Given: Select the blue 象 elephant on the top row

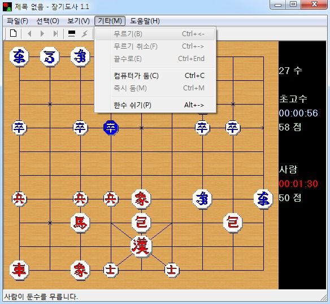Looking at the screenshot, I should click(80, 57).
